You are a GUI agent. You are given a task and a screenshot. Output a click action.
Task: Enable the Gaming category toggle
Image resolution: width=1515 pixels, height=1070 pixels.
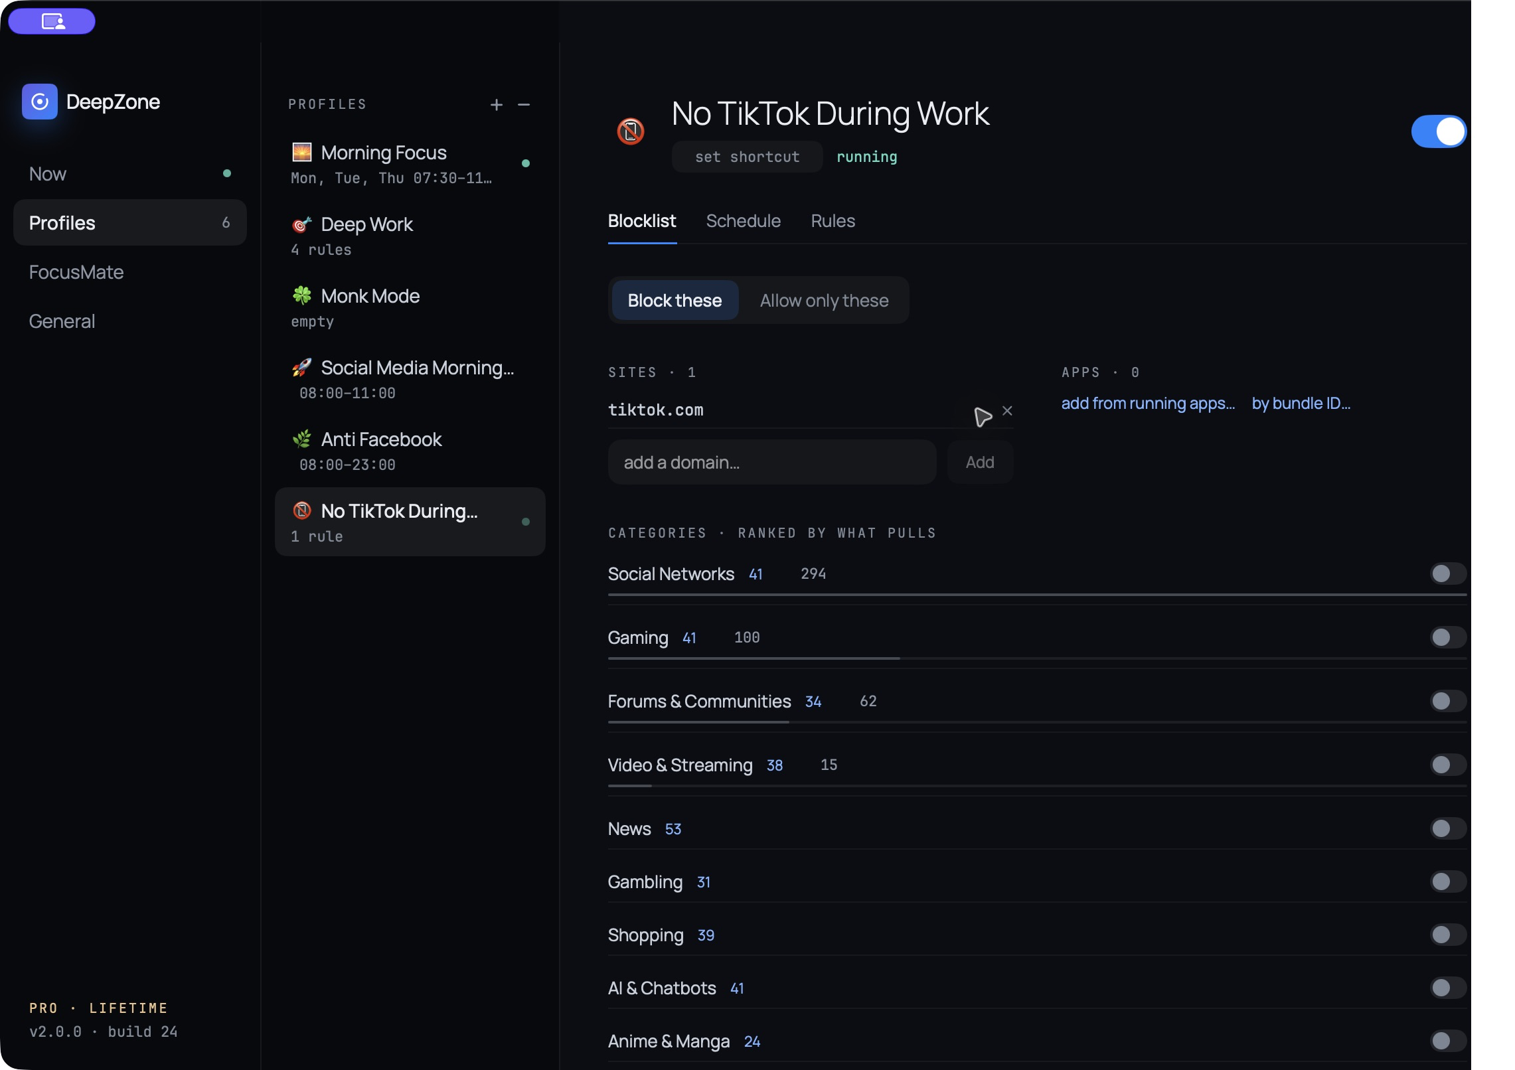(x=1447, y=637)
